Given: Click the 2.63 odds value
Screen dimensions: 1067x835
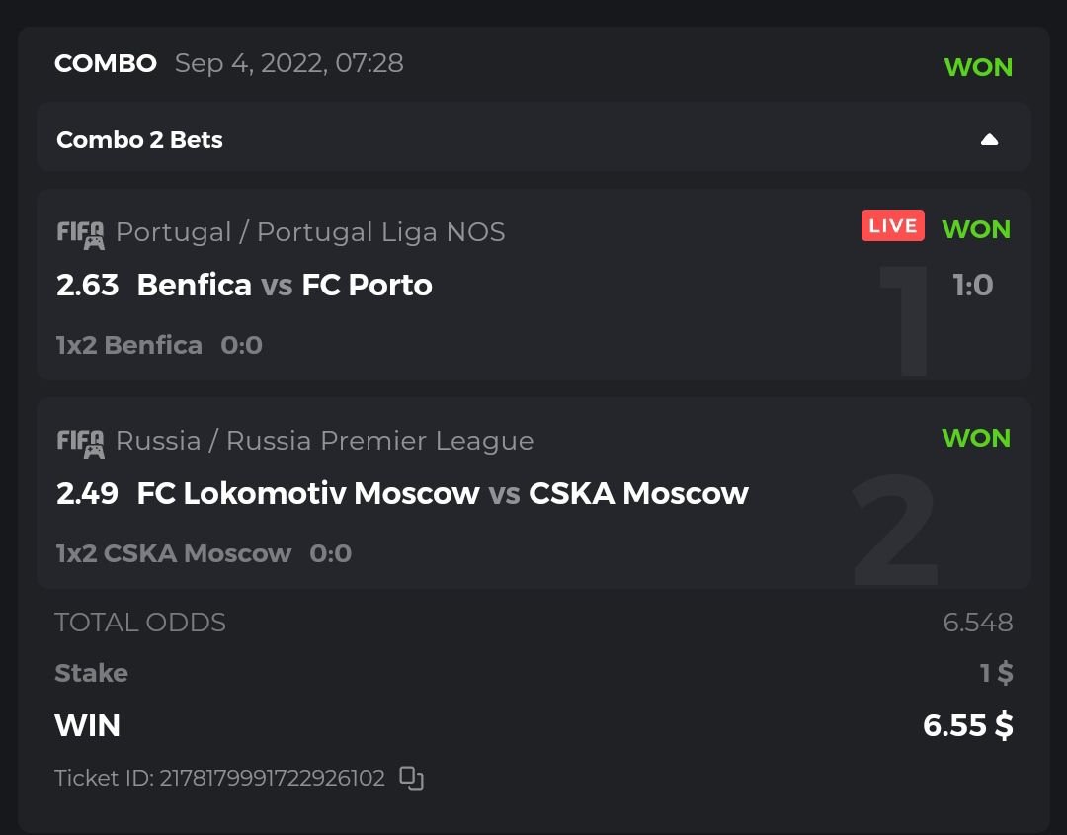Looking at the screenshot, I should 87,285.
